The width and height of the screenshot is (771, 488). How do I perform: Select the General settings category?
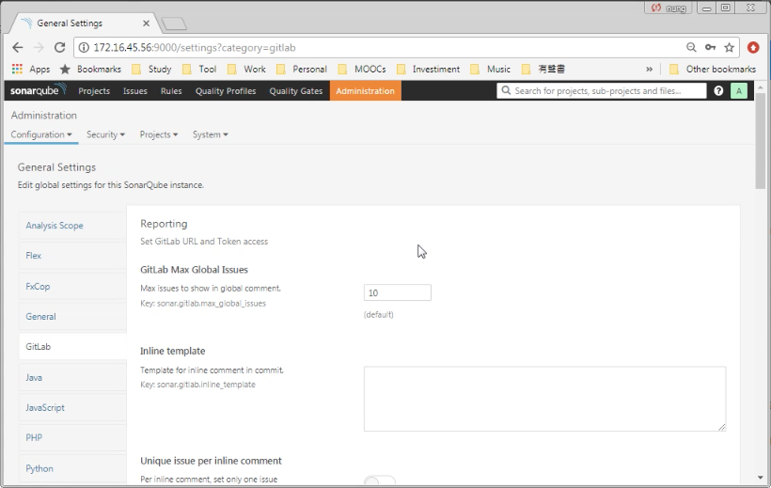coord(72,316)
